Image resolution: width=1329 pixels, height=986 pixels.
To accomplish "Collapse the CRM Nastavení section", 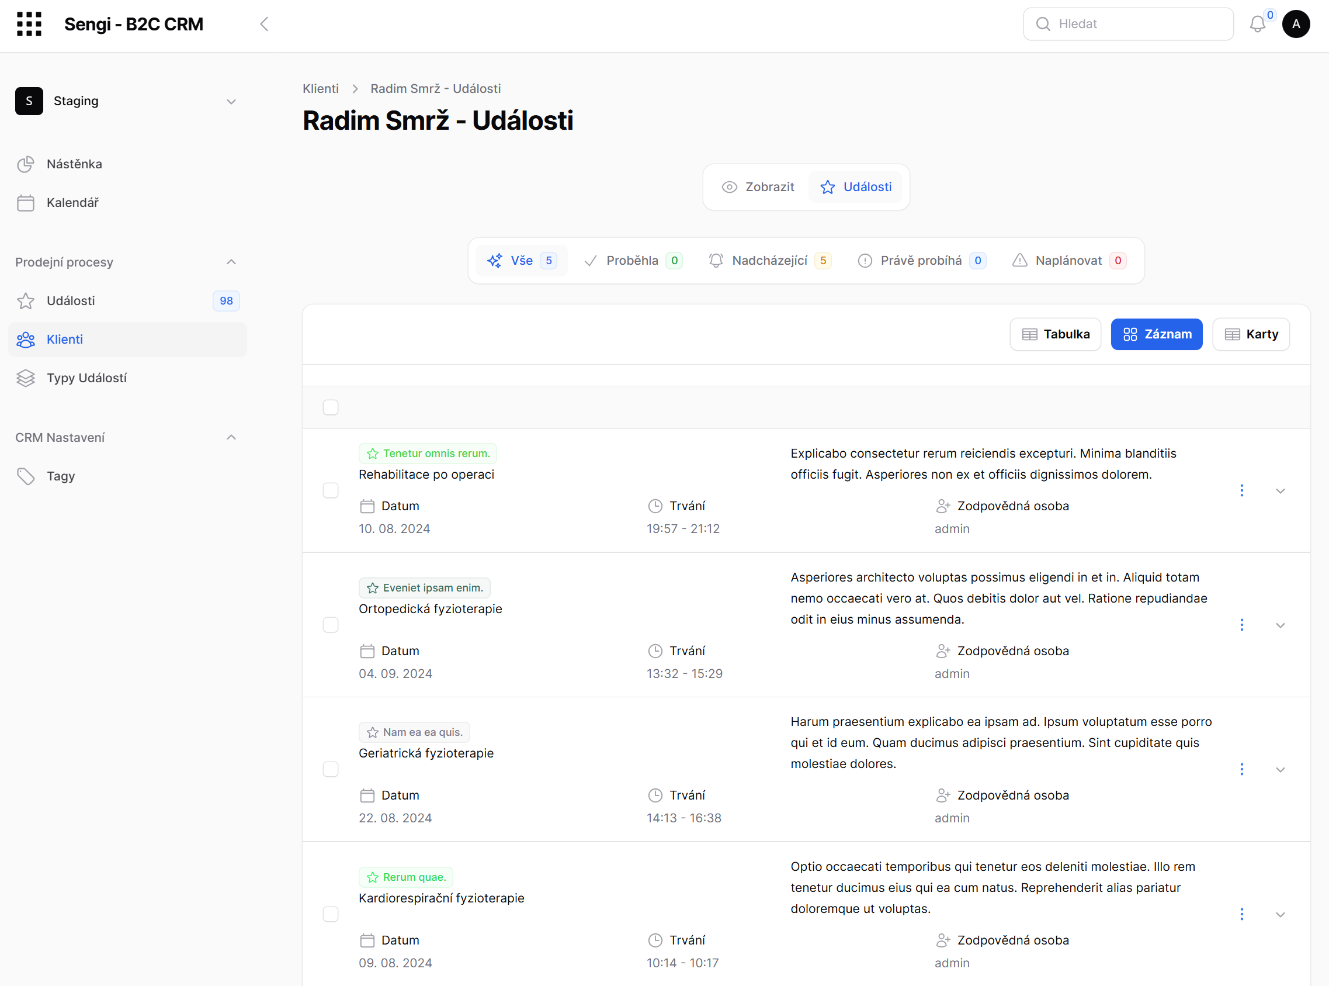I will [x=231, y=438].
